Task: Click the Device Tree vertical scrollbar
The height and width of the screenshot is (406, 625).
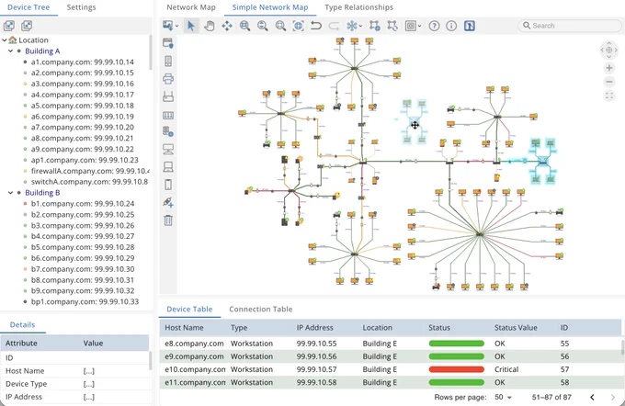Action: coord(151,52)
